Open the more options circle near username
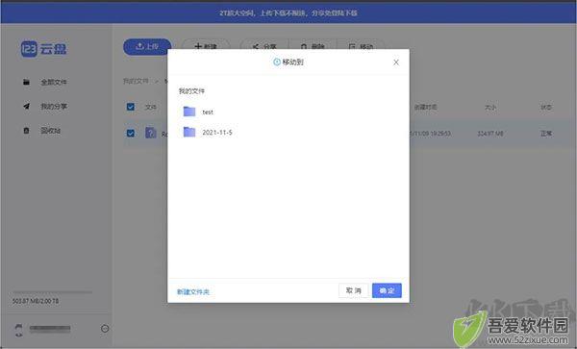 pyautogui.click(x=105, y=329)
